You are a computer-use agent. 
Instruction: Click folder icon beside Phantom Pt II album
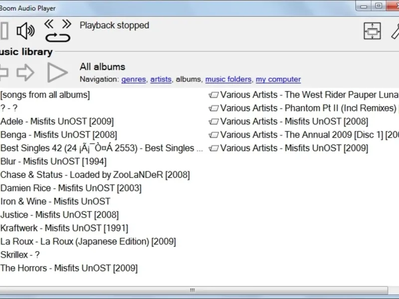(213, 108)
